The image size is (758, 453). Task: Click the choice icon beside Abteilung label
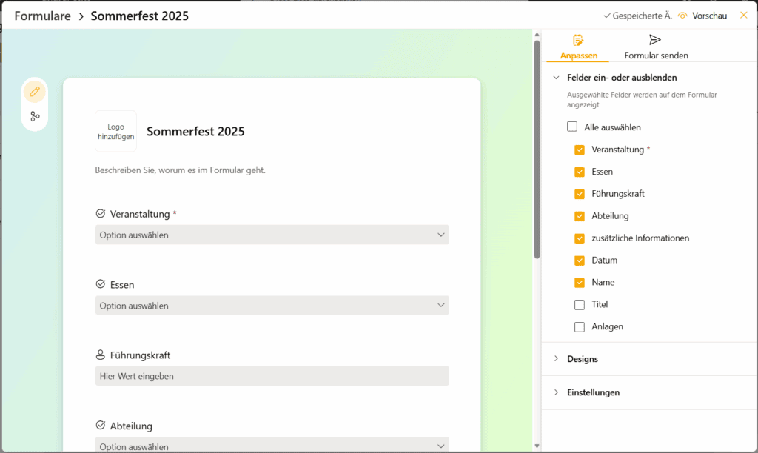(x=99, y=426)
